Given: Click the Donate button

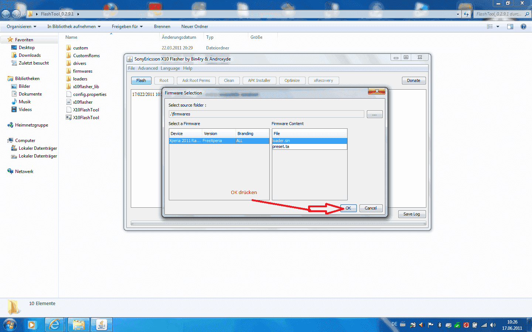Looking at the screenshot, I should tap(414, 80).
